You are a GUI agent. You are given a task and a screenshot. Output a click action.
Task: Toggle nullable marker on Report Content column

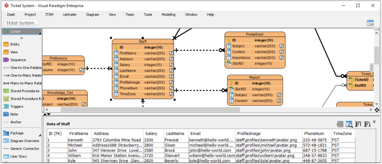[x=278, y=101]
